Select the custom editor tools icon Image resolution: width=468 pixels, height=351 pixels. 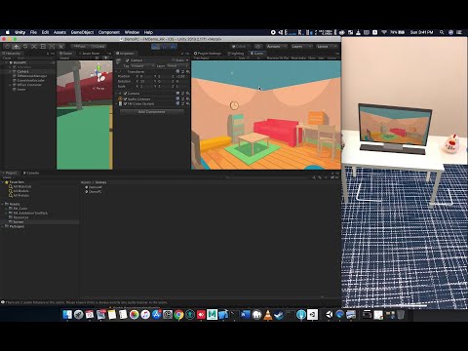click(60, 47)
